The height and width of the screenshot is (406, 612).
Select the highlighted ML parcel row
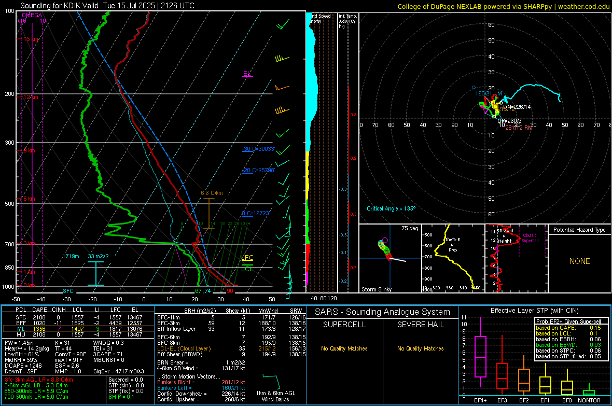(x=78, y=329)
